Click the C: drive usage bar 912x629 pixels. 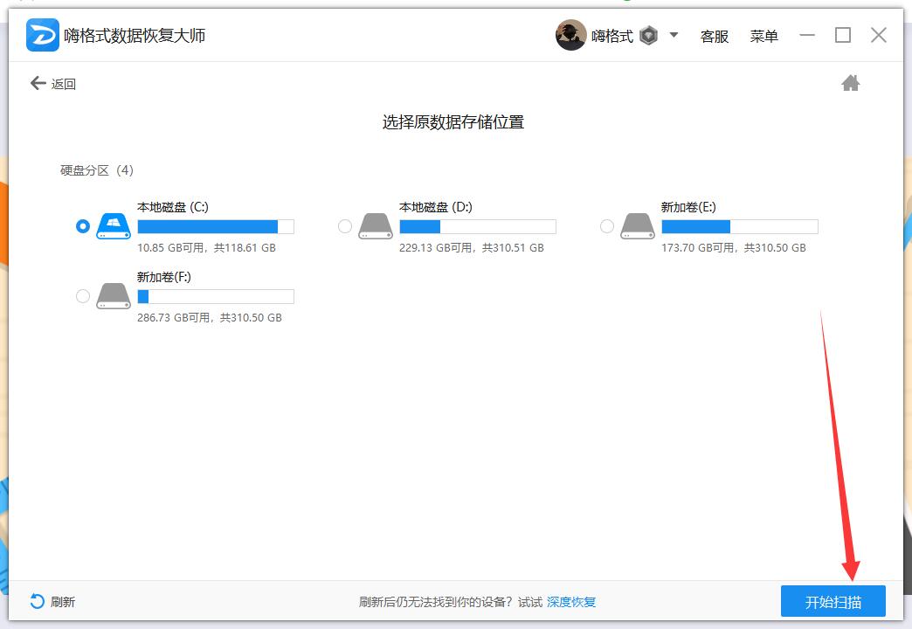[x=216, y=226]
